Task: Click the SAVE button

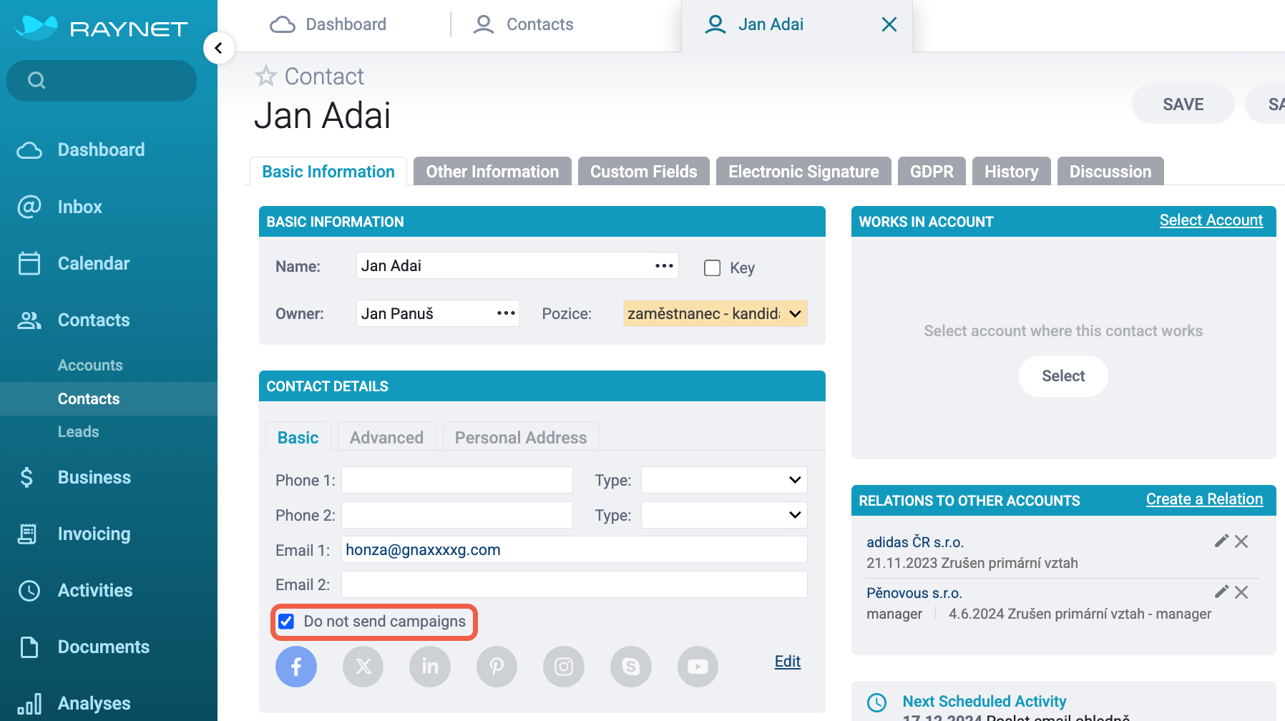Action: click(1183, 104)
